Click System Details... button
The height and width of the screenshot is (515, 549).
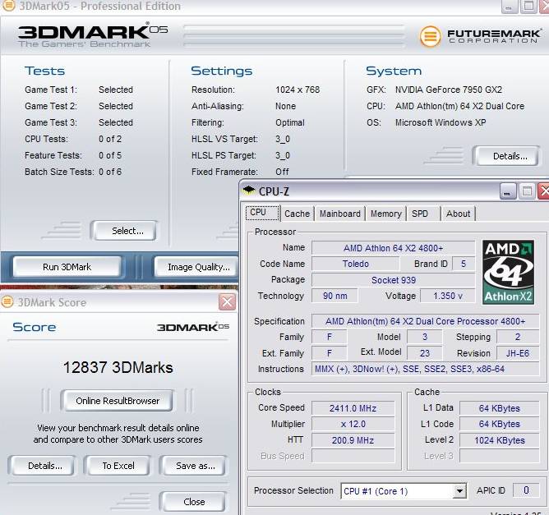[506, 156]
